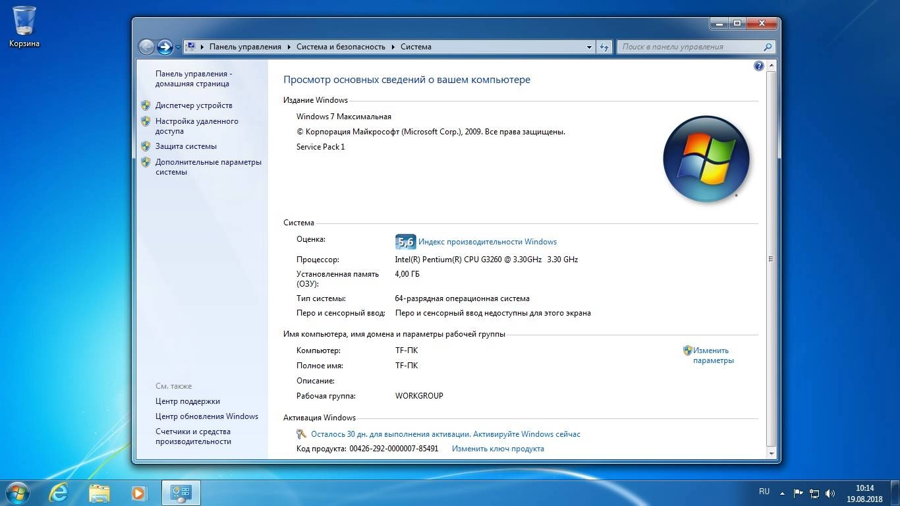Open the recent pages dropdown arrow
The width and height of the screenshot is (900, 506).
(178, 47)
